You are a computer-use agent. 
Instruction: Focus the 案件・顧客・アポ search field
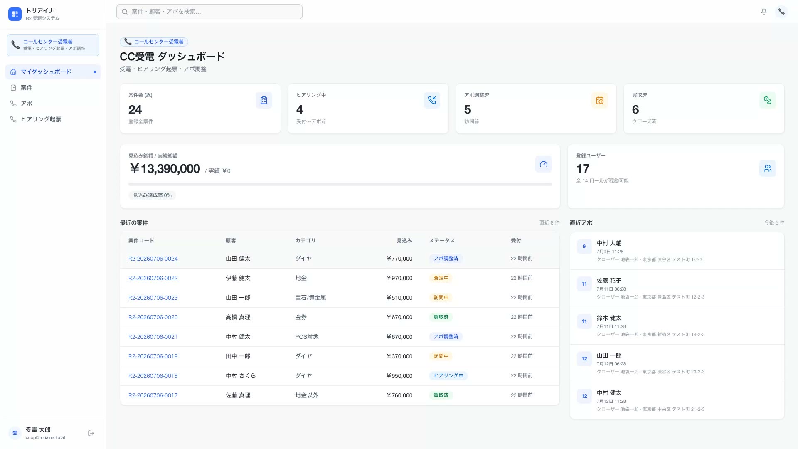tap(209, 12)
